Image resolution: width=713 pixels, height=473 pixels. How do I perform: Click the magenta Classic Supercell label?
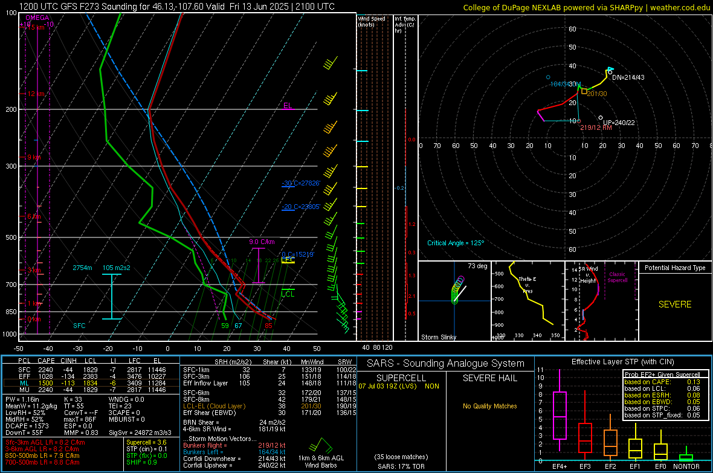click(x=617, y=277)
